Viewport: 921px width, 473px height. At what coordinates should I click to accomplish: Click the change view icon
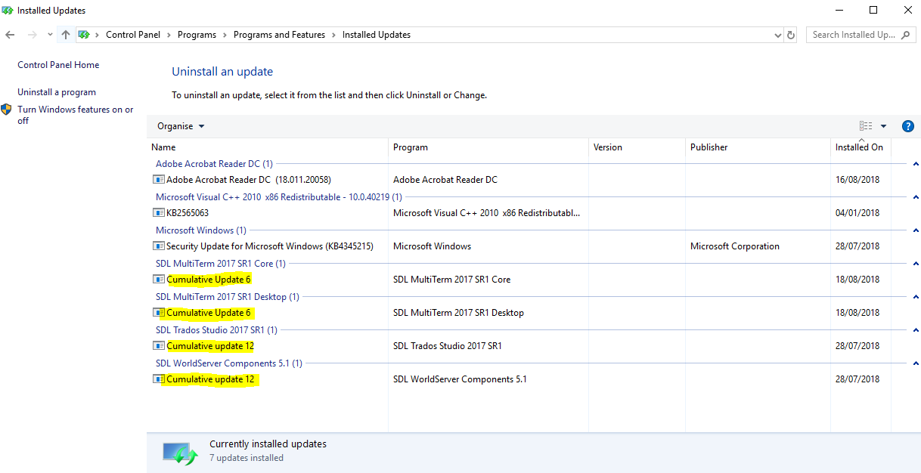(866, 126)
